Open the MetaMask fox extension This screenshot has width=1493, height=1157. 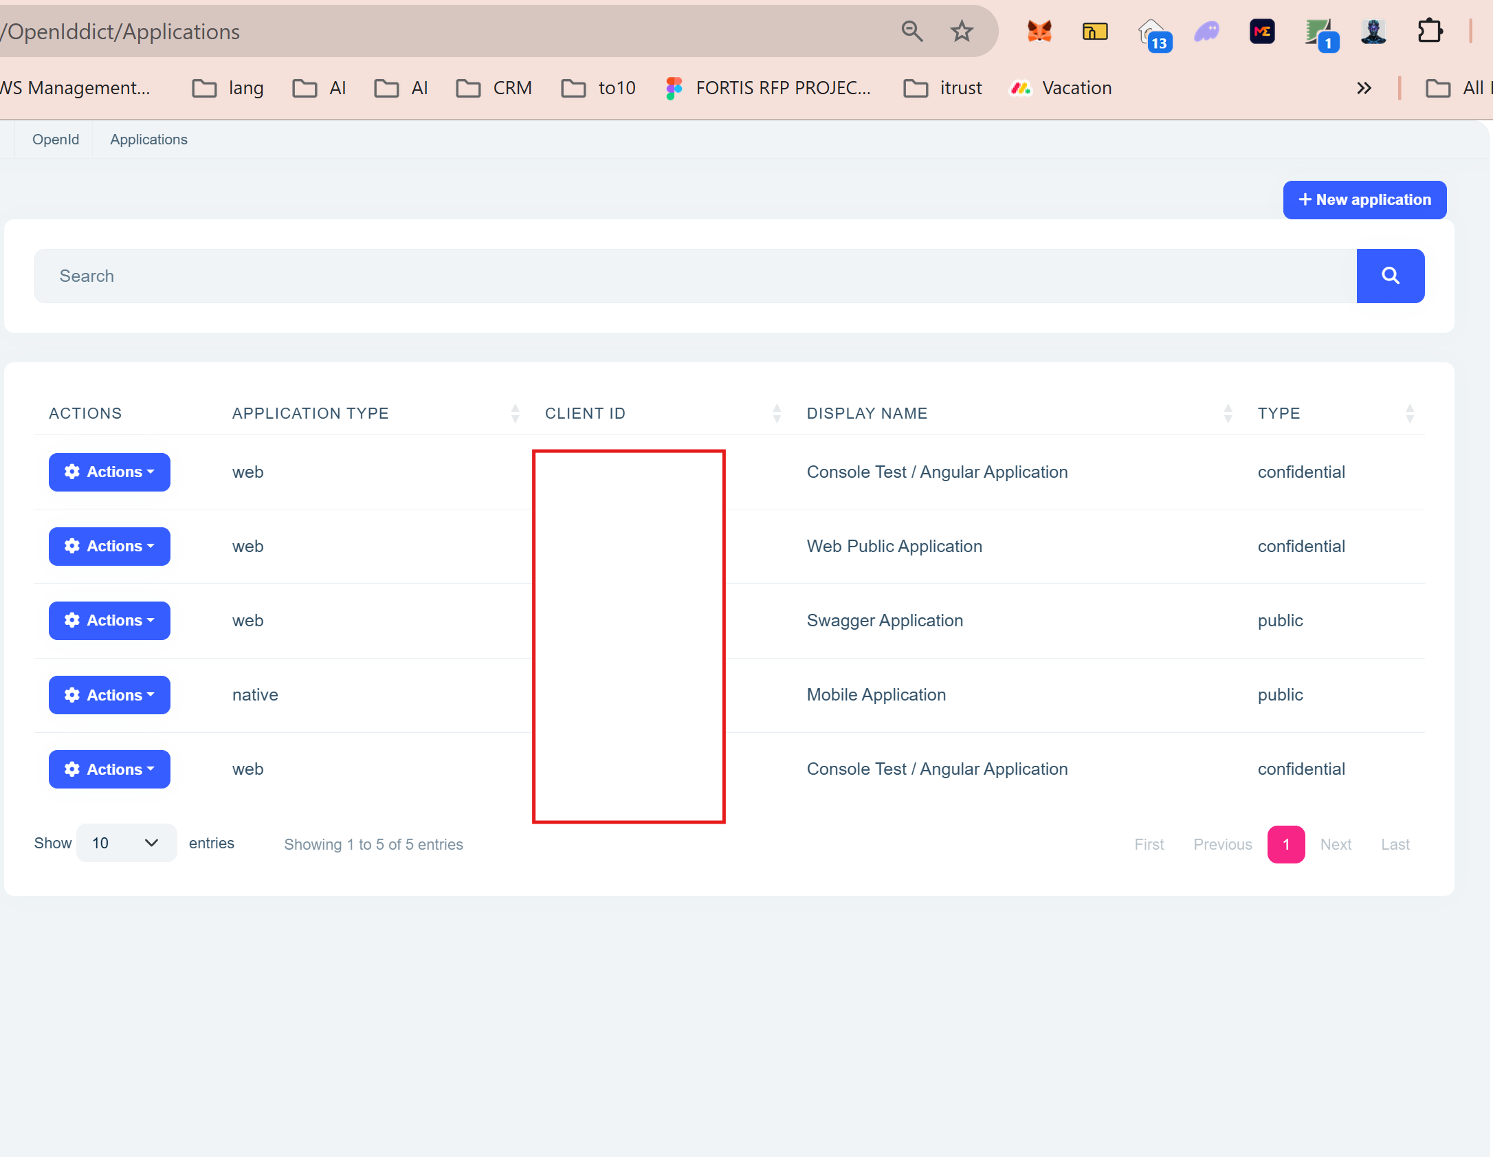point(1039,31)
